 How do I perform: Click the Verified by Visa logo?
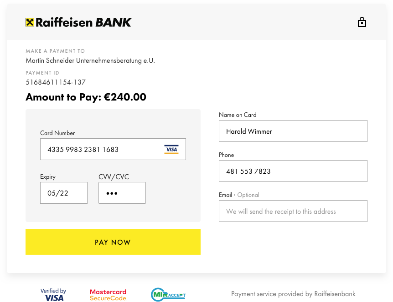coord(53,295)
